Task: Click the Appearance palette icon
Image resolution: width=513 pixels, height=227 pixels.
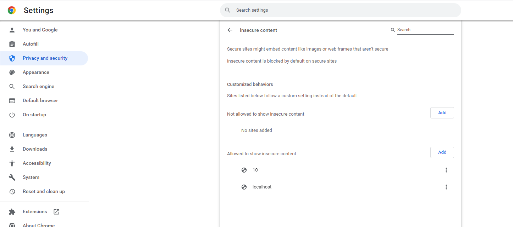Action: pyautogui.click(x=12, y=72)
